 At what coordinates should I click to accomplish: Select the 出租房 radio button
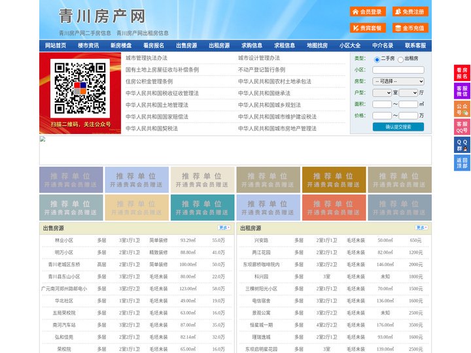click(x=400, y=59)
